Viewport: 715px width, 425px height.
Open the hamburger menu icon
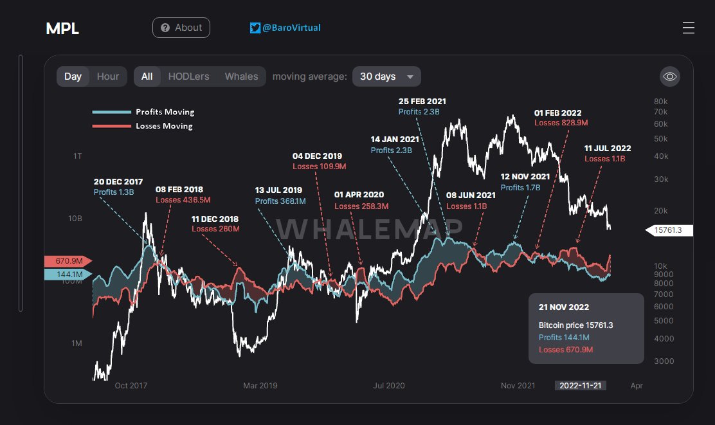[688, 28]
